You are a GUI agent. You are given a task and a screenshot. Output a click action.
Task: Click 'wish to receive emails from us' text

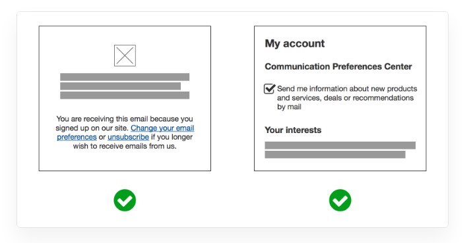point(125,146)
